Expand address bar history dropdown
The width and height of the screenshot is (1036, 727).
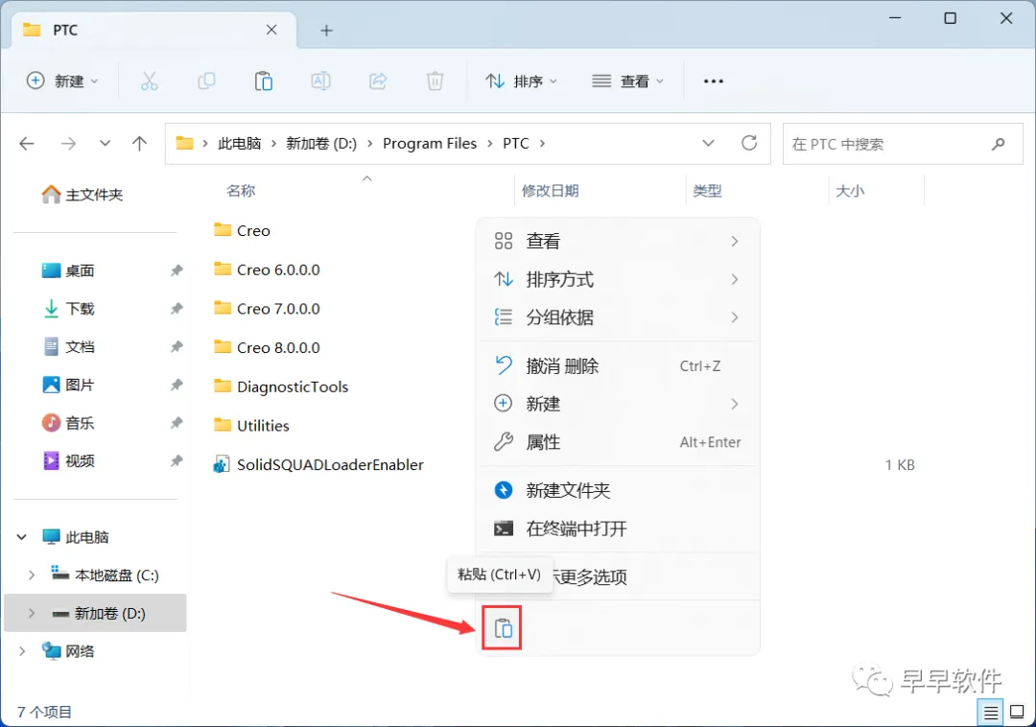point(708,143)
